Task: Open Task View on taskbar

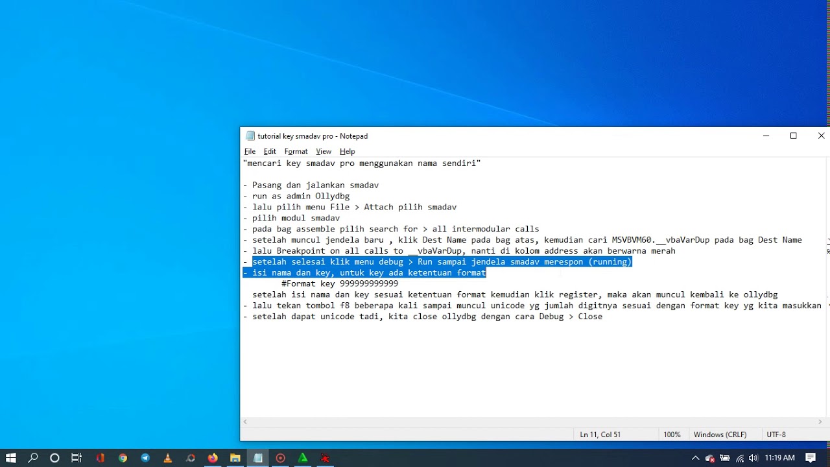Action: point(77,458)
